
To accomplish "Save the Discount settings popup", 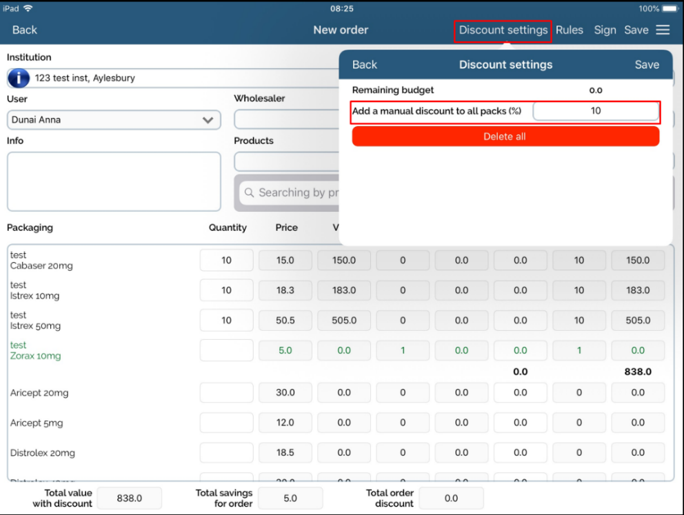I will coord(647,65).
